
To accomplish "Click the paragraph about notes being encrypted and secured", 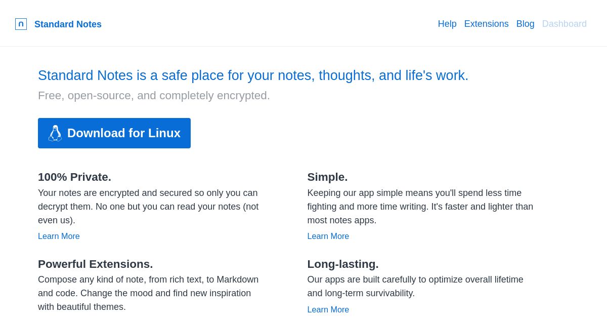I will 149,207.
